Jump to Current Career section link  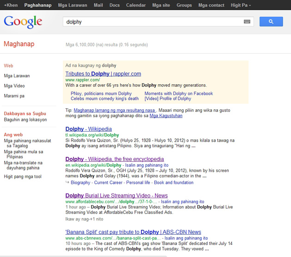(108, 182)
